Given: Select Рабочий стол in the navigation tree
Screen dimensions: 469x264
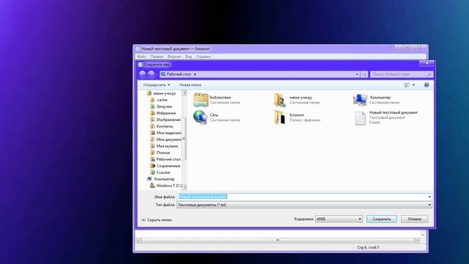Looking at the screenshot, I should point(166,159).
